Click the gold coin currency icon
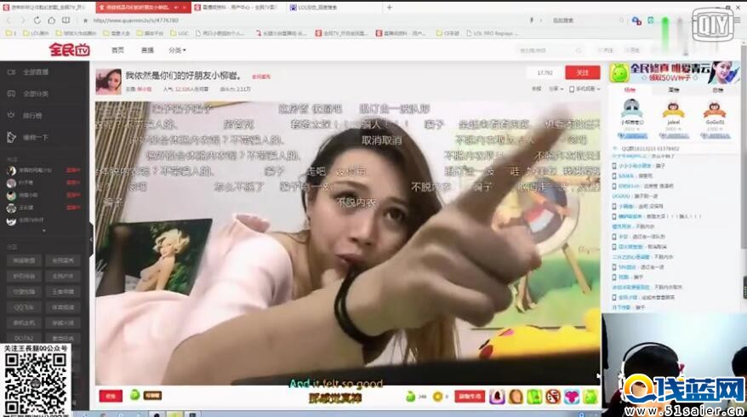 tap(437, 397)
